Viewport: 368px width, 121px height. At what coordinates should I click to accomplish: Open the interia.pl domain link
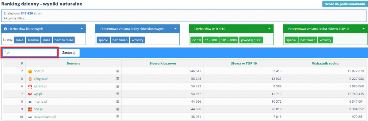pyautogui.click(x=40, y=102)
